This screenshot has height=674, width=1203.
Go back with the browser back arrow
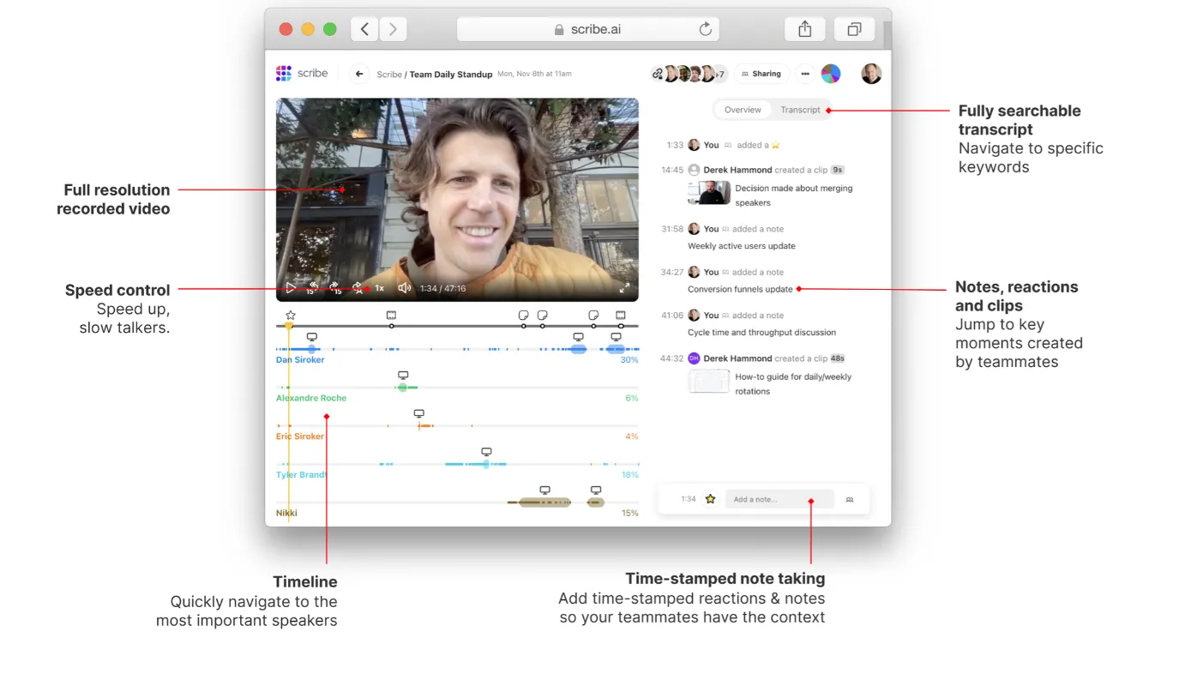pos(364,29)
